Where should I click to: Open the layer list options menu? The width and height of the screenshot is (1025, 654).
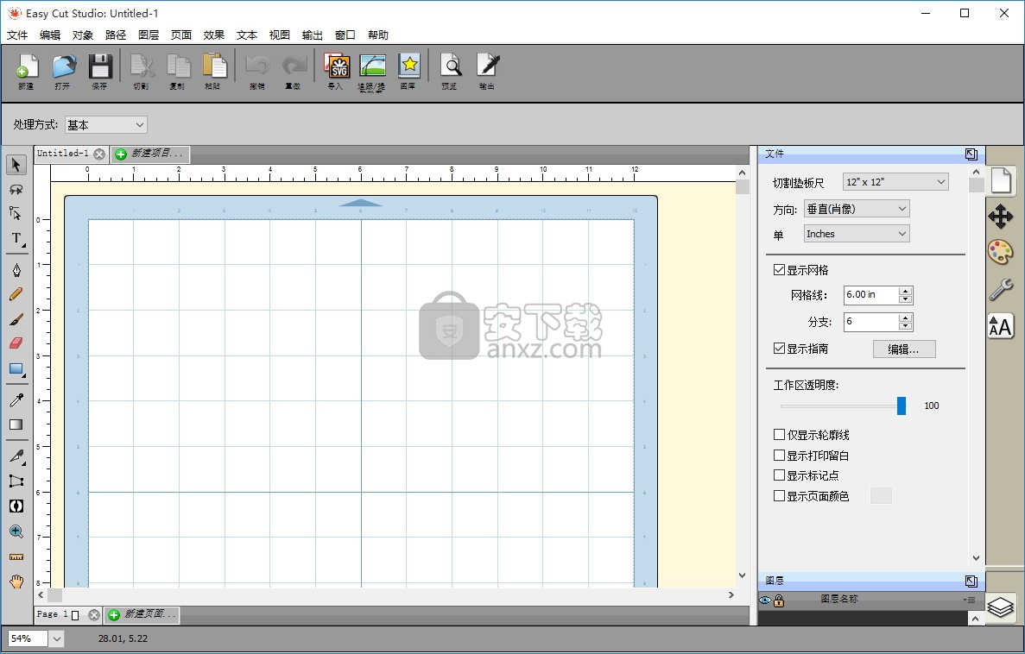[970, 600]
